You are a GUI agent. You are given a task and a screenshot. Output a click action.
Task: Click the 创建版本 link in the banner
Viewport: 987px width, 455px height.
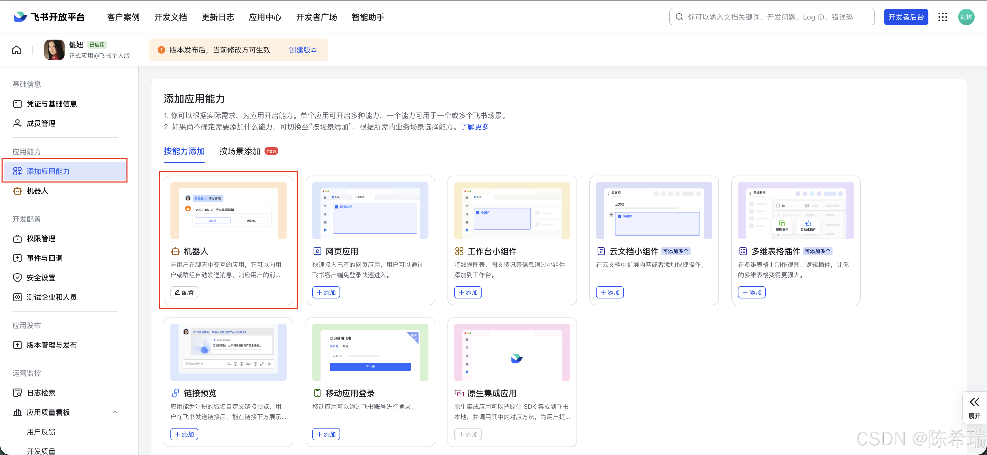(x=303, y=49)
